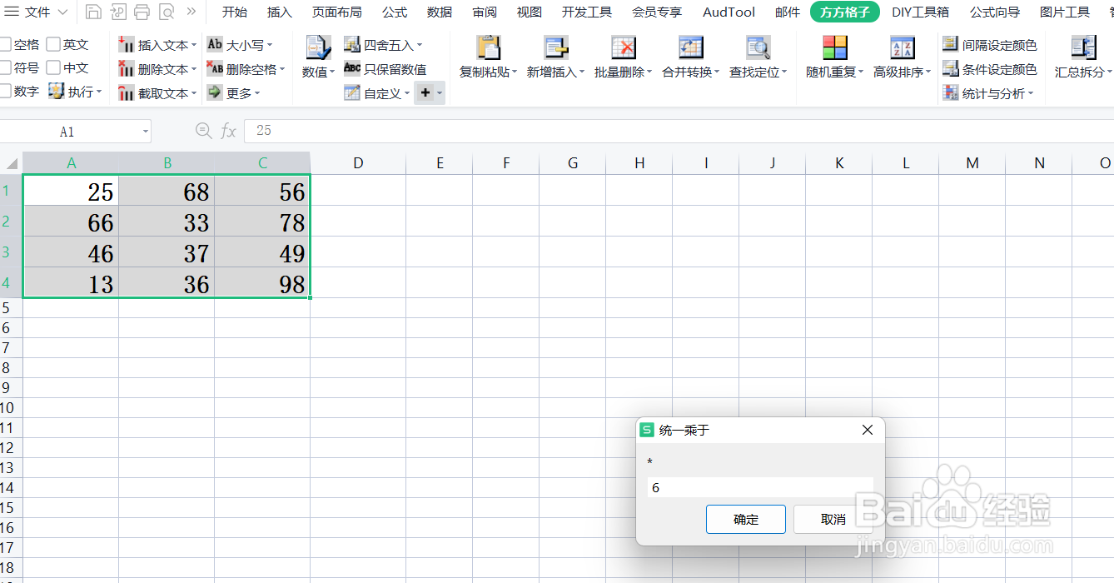Image resolution: width=1114 pixels, height=583 pixels.
Task: Click the print preview icon
Action: pos(167,12)
